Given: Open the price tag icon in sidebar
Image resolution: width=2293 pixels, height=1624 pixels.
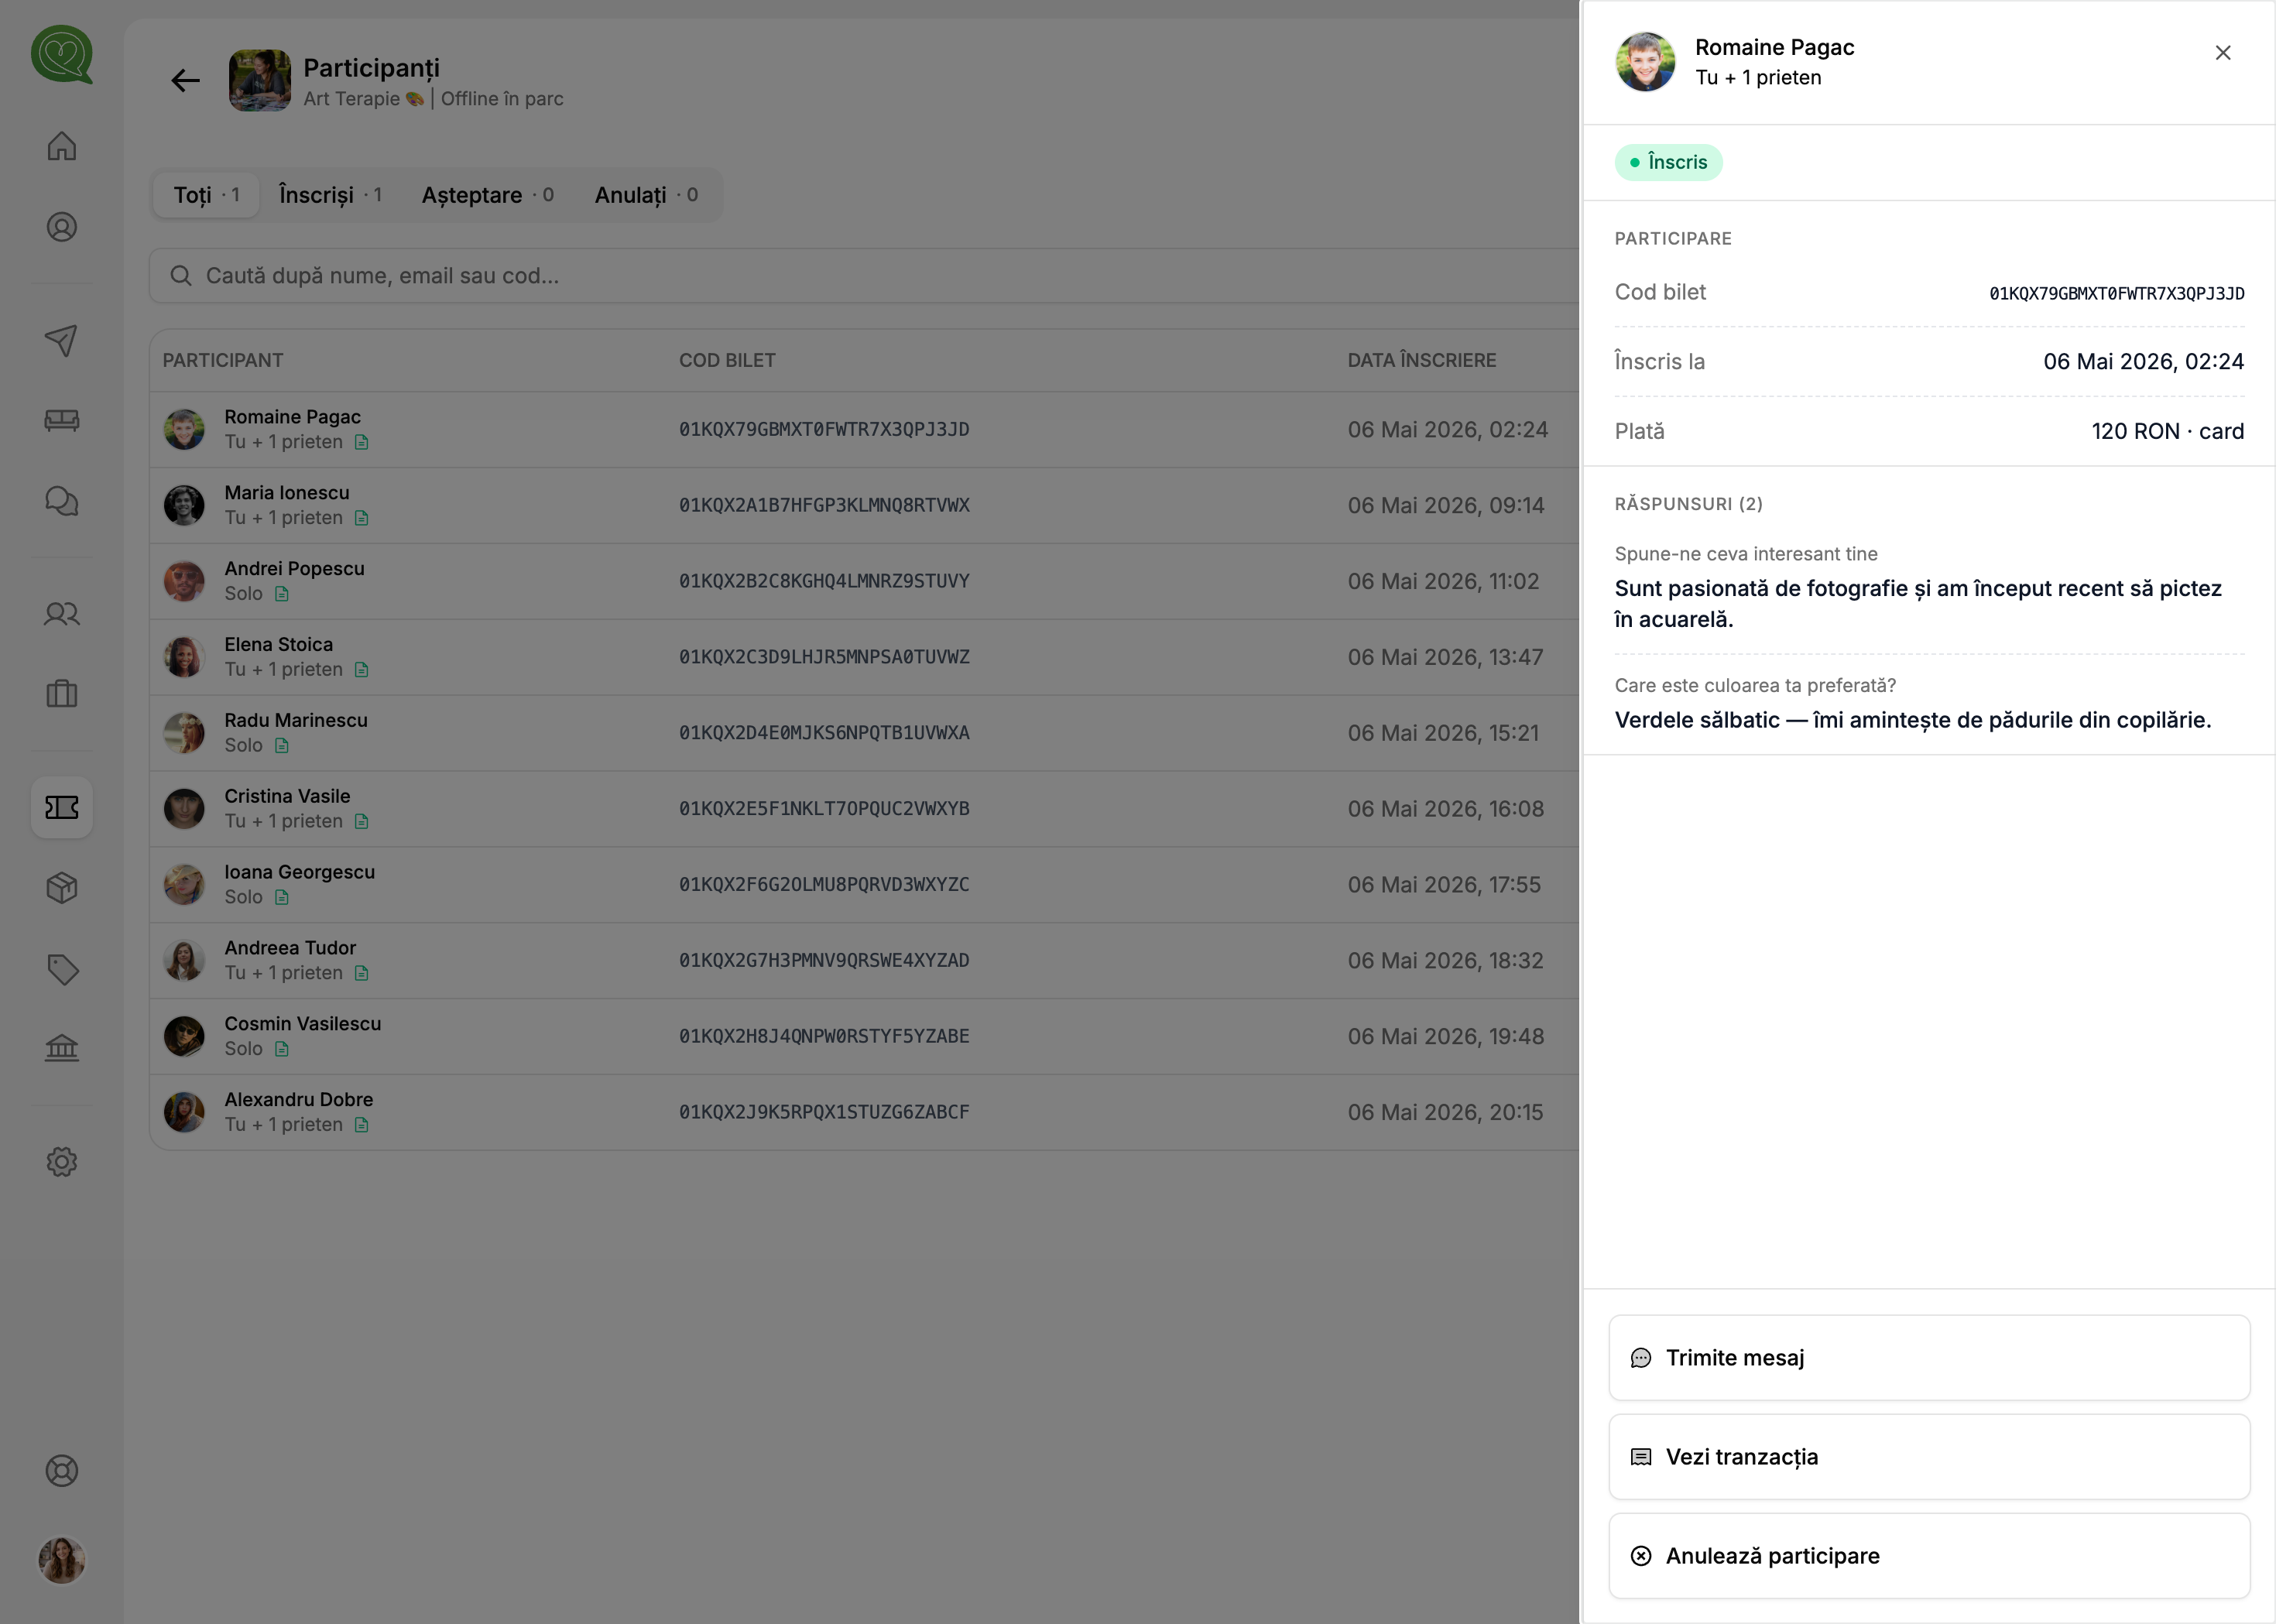Looking at the screenshot, I should (62, 969).
